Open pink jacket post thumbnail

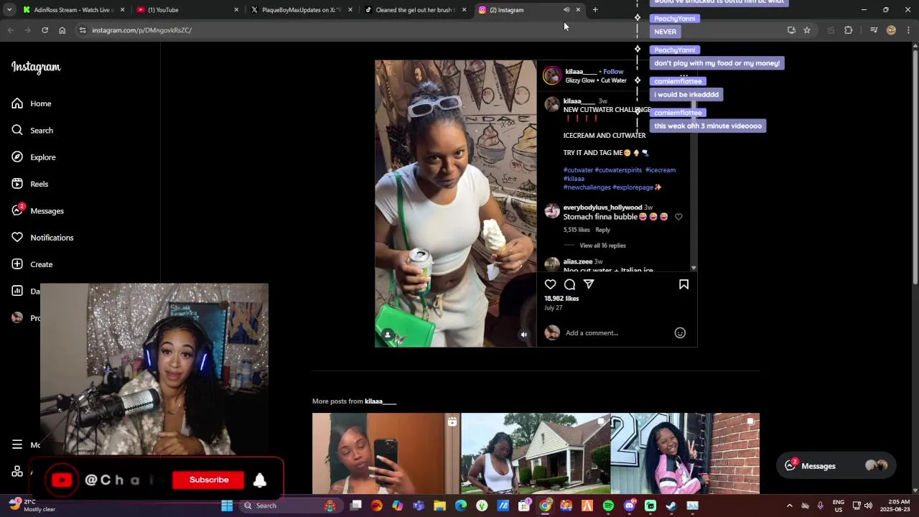point(685,454)
